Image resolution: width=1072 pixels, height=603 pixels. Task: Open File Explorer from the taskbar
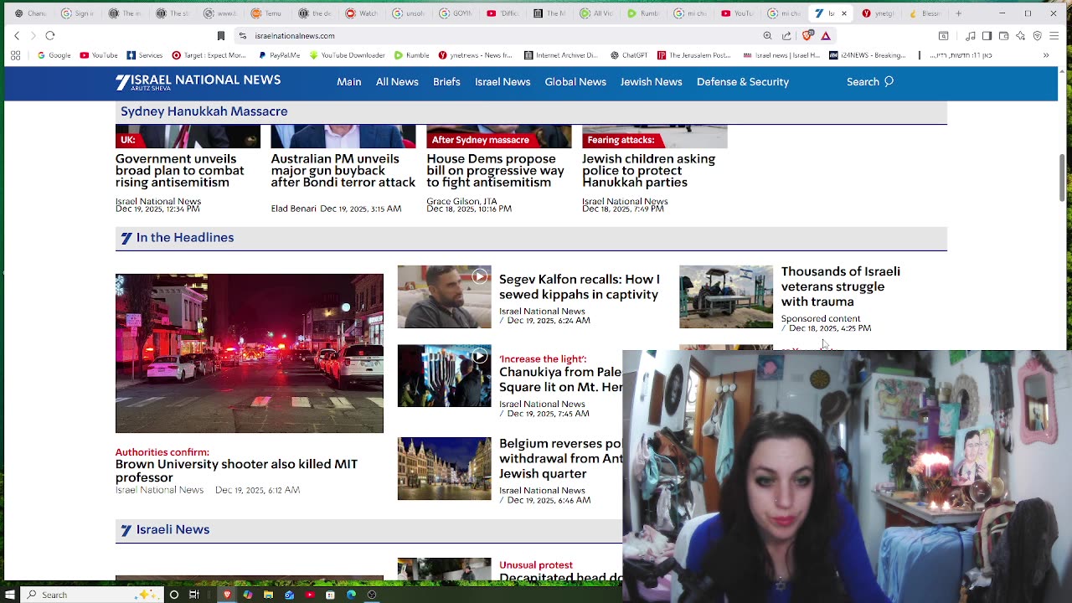[x=268, y=595]
